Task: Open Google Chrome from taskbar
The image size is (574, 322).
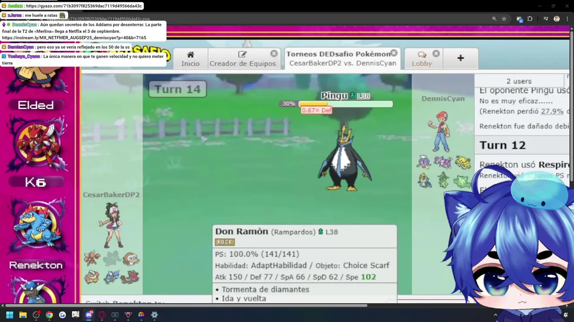Action: 49,315
